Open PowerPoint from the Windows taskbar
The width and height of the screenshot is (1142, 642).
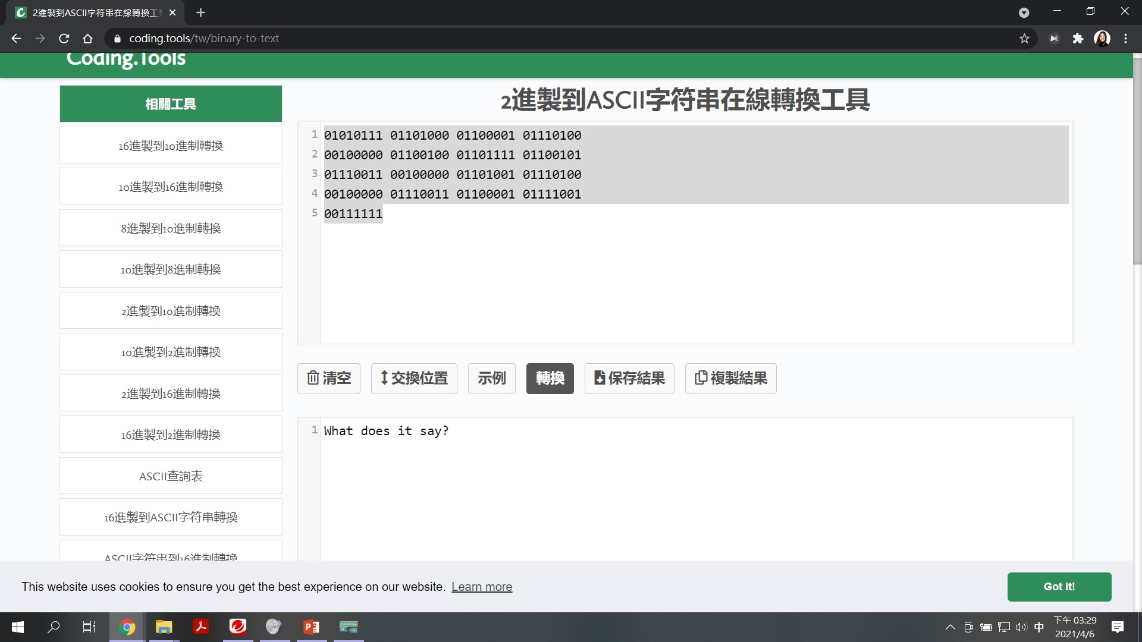click(311, 627)
